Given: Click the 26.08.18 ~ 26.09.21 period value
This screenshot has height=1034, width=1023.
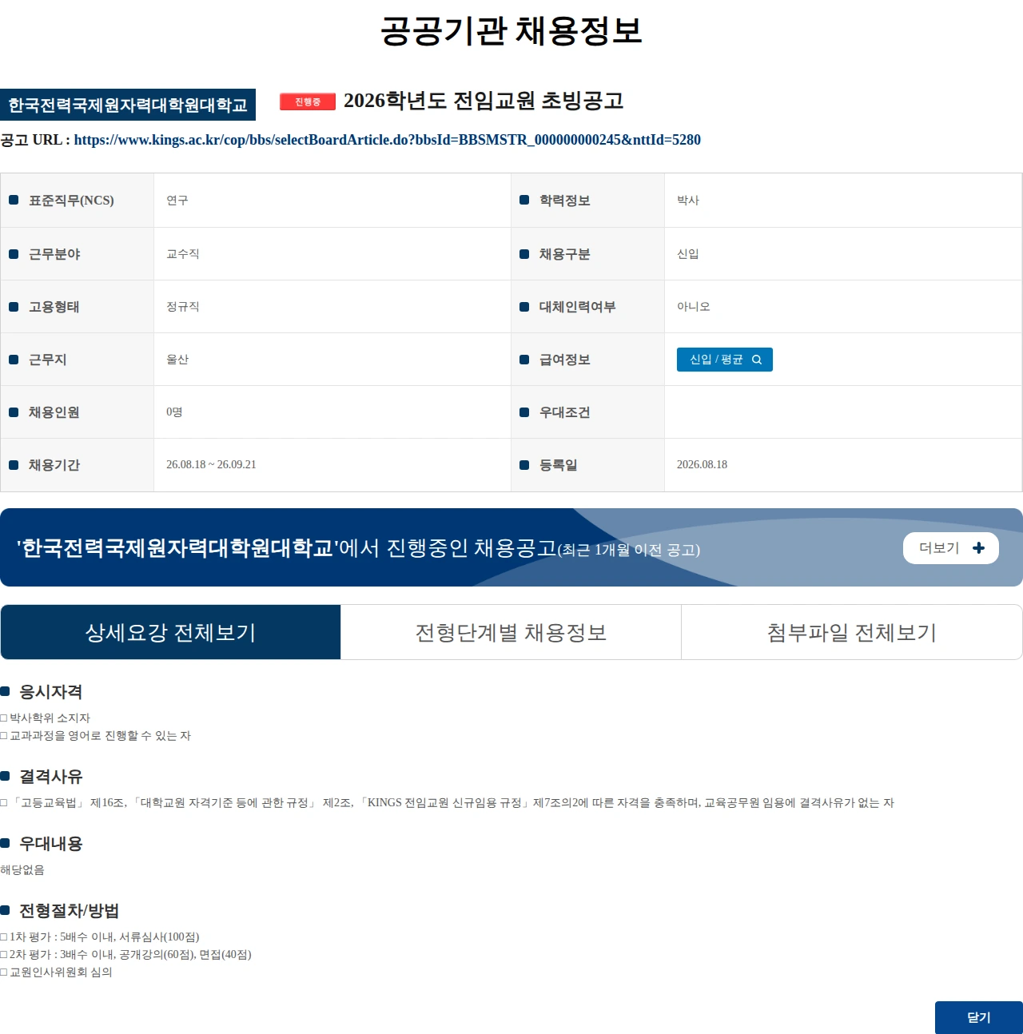Looking at the screenshot, I should click(x=211, y=465).
